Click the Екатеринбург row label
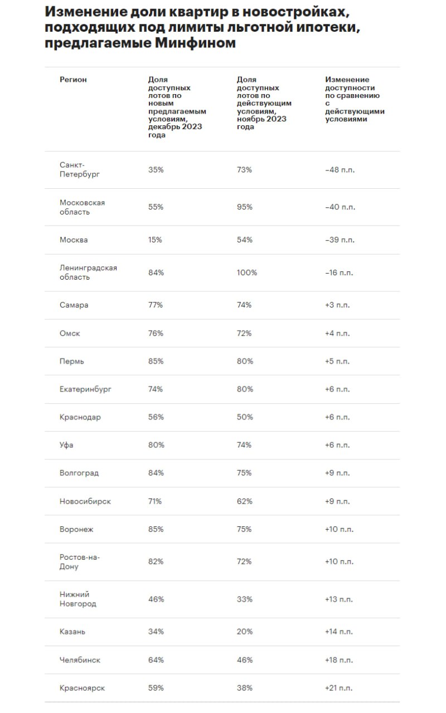Screen dimensions: 446x713 coord(85,389)
